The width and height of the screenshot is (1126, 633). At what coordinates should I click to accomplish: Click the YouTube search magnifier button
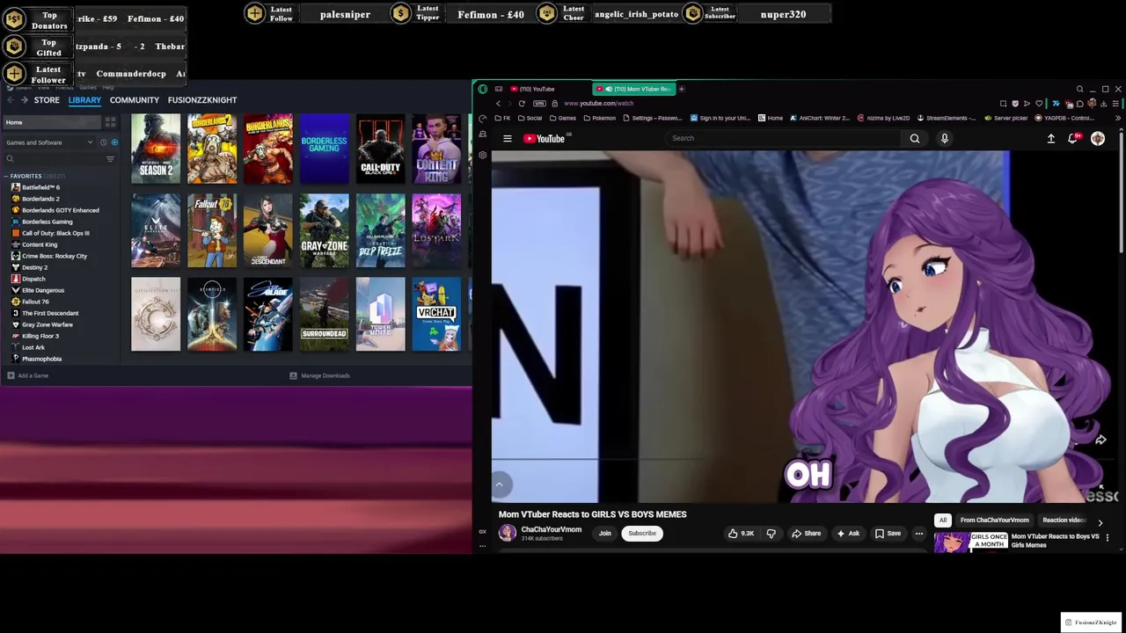click(915, 138)
